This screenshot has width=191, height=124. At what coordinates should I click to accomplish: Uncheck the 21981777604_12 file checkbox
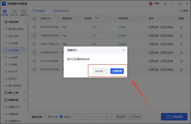coord(34,44)
